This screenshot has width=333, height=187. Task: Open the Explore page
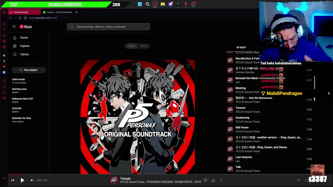pyautogui.click(x=25, y=46)
